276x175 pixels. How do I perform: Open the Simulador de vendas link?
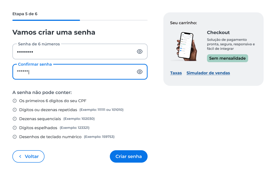pos(208,73)
